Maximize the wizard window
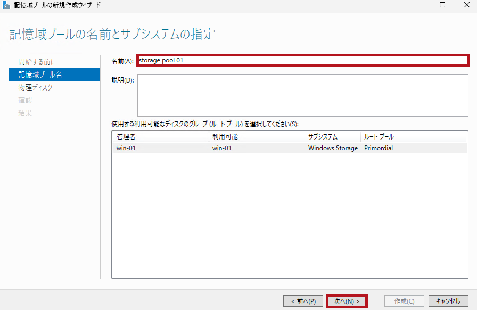The height and width of the screenshot is (310, 477). click(x=442, y=5)
